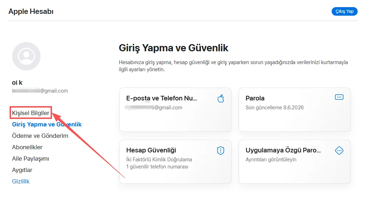Click the Çıkış Yap button
368x203 pixels.
coord(344,11)
